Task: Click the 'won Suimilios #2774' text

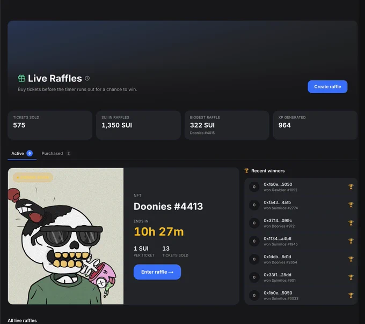Action: tap(281, 208)
